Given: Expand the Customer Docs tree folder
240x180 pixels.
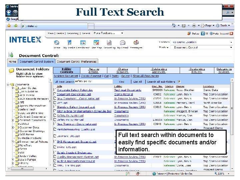Looking at the screenshot, I should (13, 127).
